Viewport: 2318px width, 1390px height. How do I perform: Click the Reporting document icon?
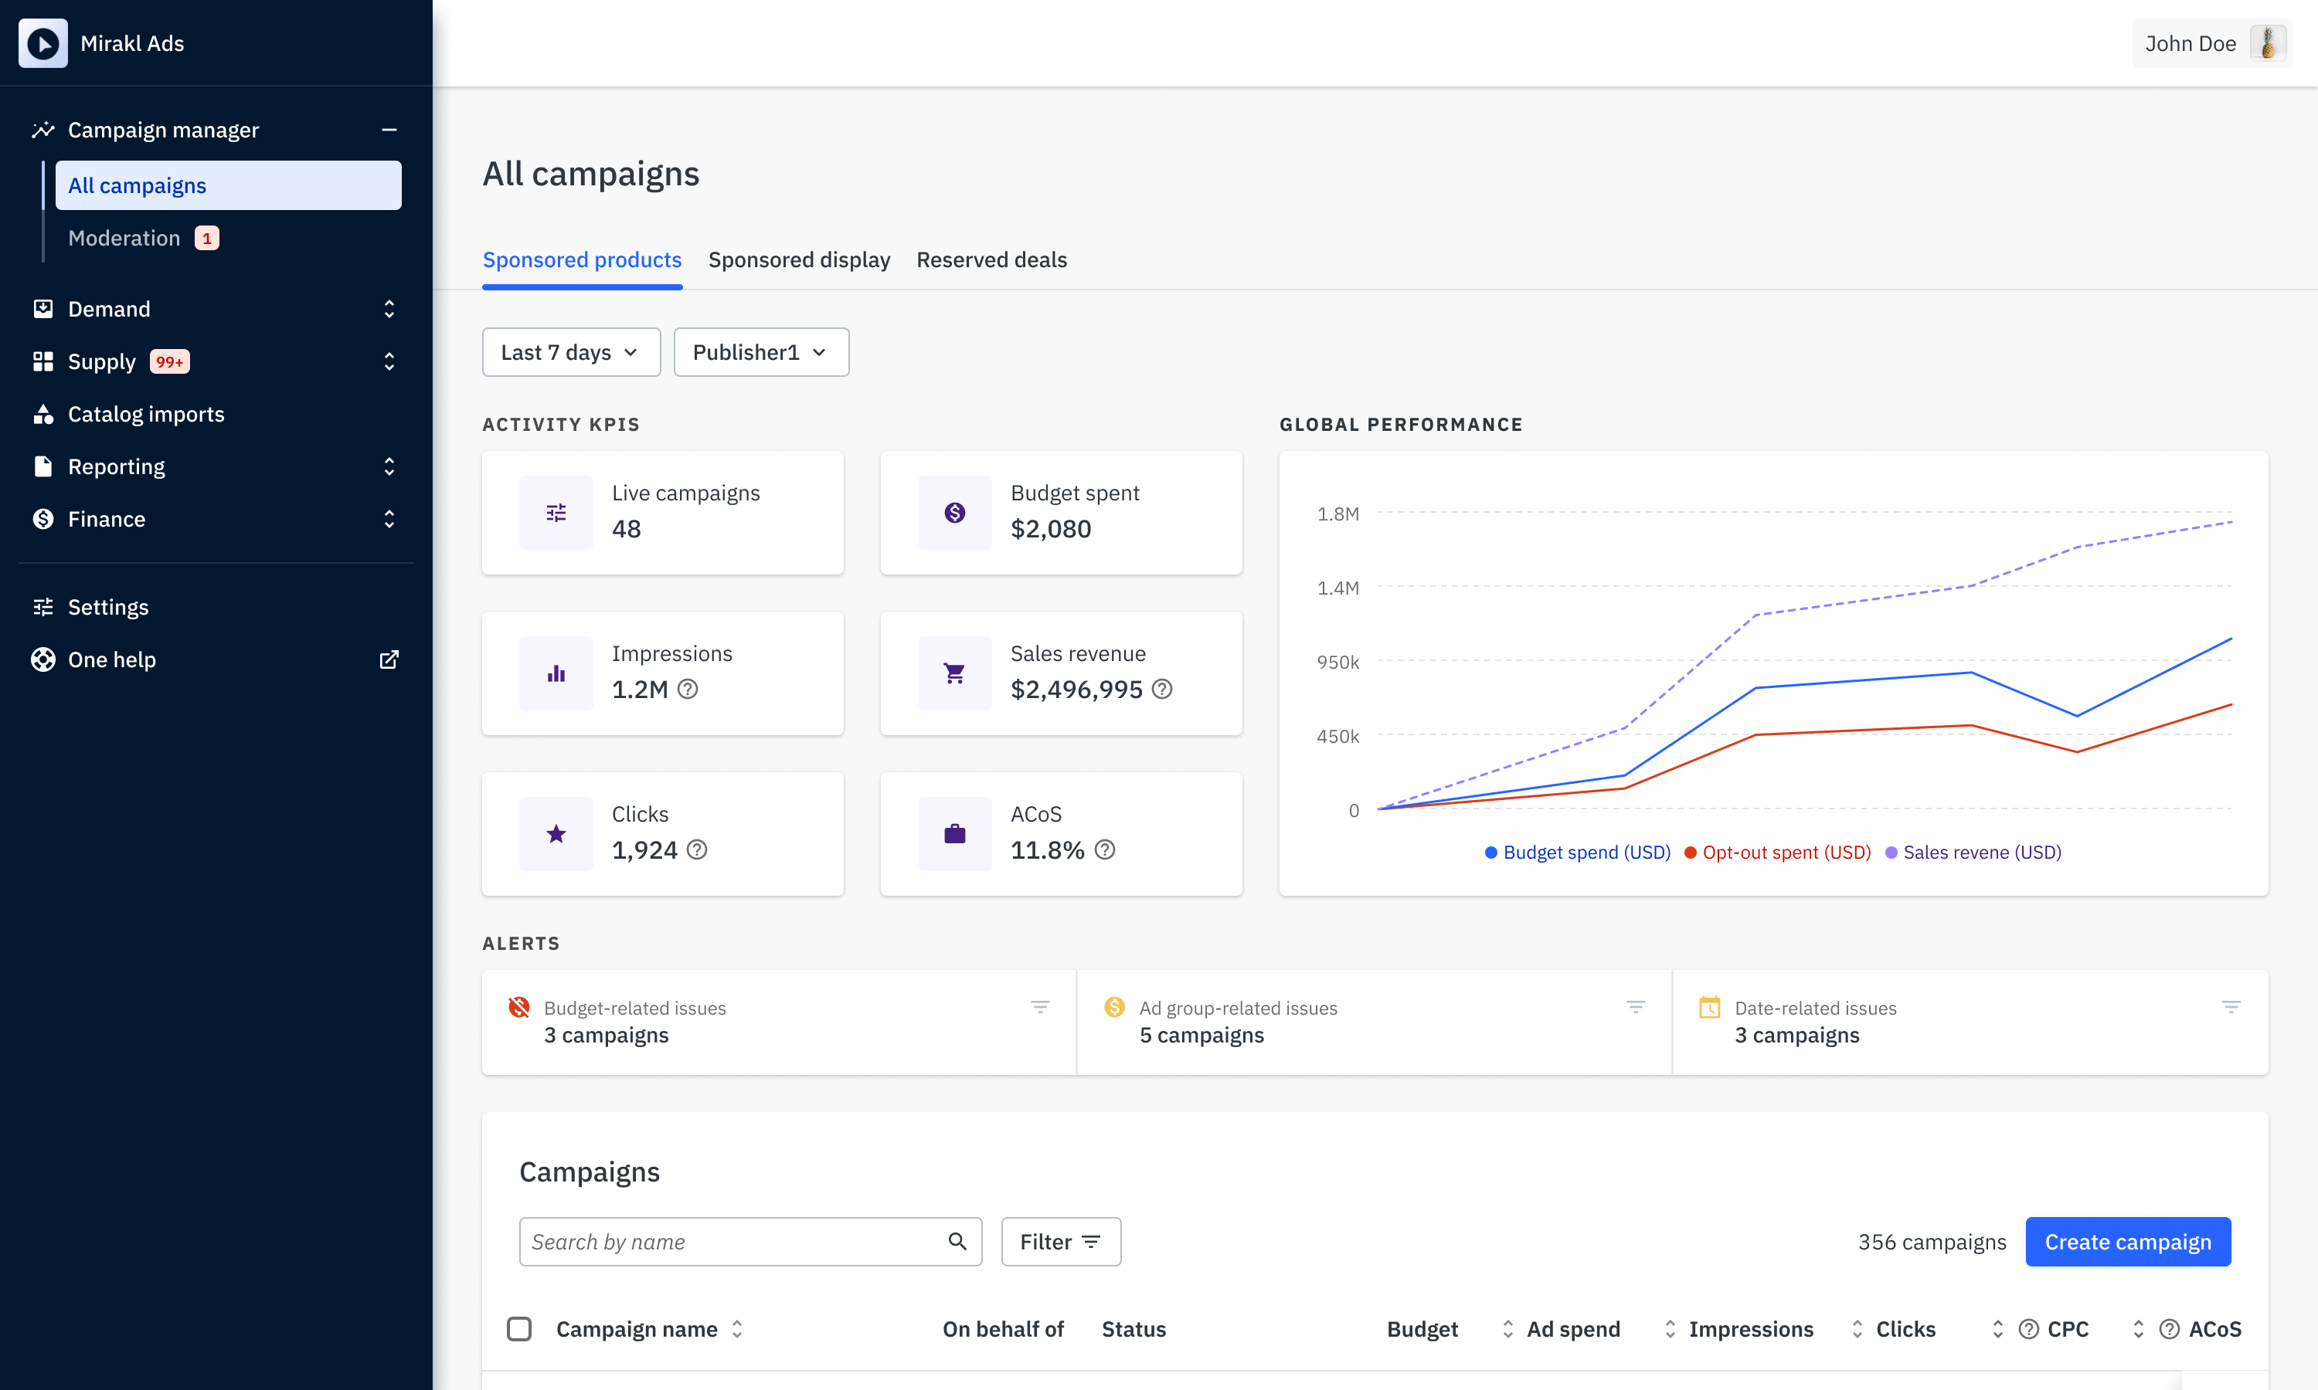point(43,466)
